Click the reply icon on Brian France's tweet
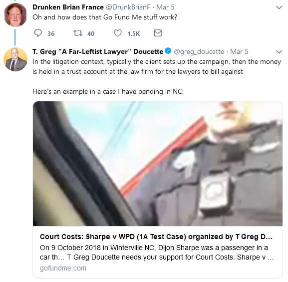Viewport: 288px width, 282px height. (x=38, y=33)
